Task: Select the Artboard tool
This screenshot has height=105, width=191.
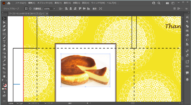Action: (x=4, y=72)
